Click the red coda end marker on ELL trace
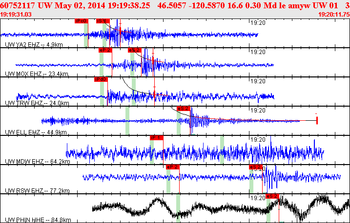 317,120
